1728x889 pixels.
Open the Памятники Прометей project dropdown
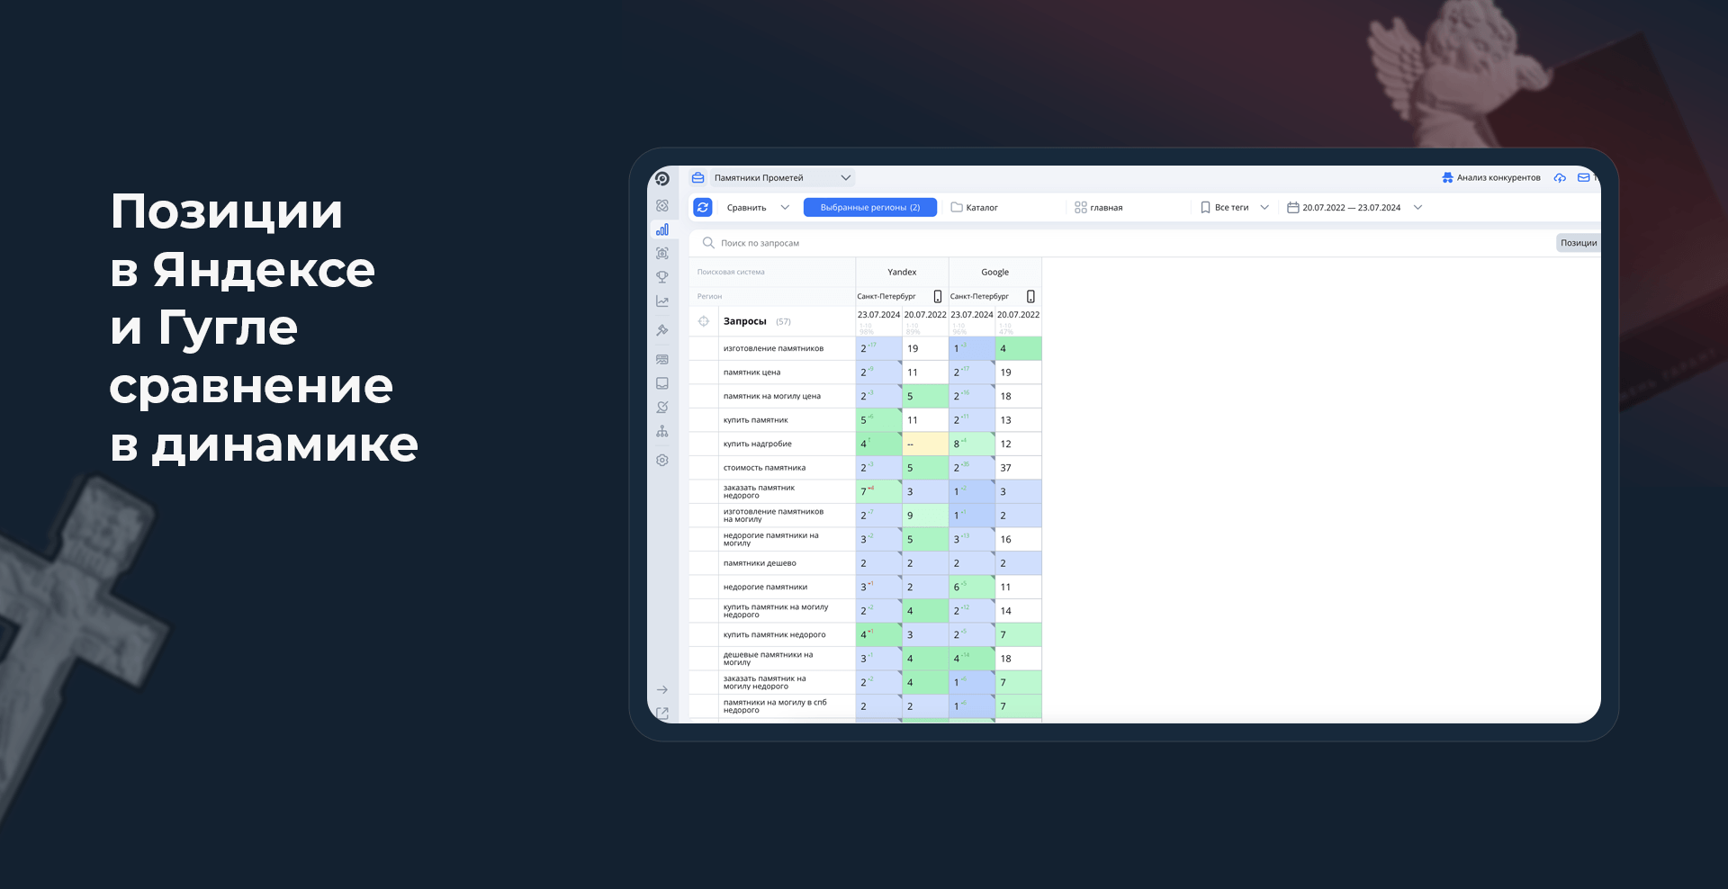[781, 178]
